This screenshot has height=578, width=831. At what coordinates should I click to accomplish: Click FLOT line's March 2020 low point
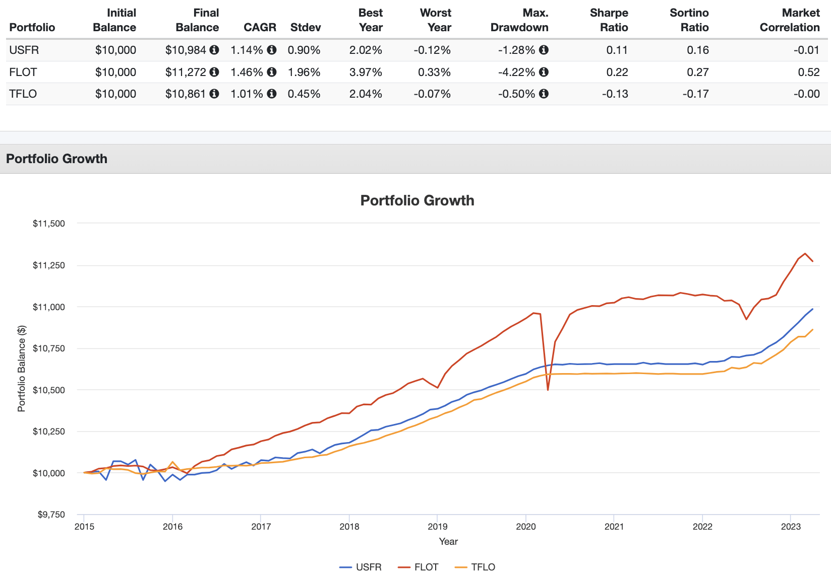[x=548, y=390]
